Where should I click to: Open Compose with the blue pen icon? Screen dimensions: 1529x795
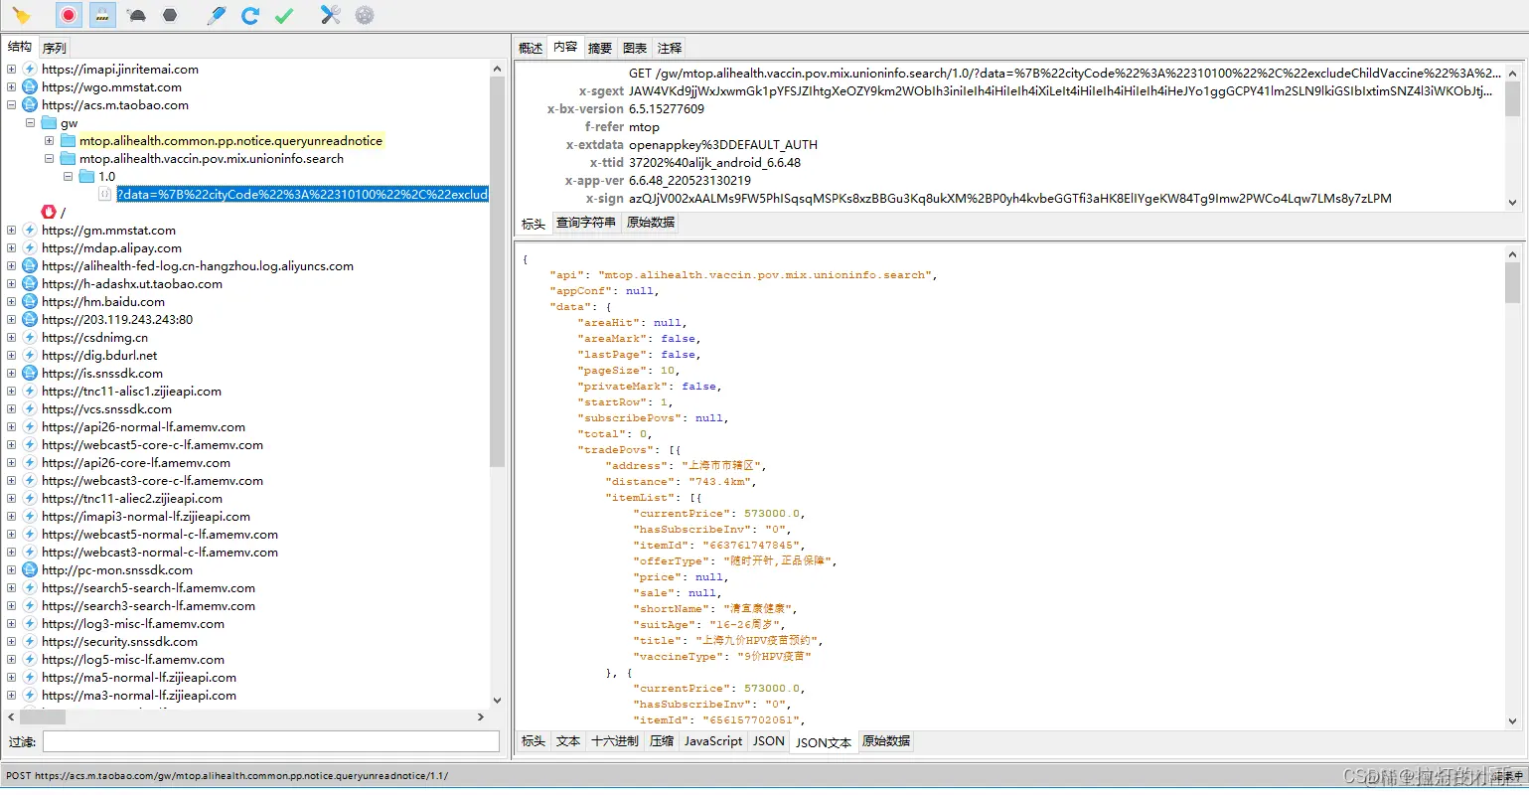click(x=217, y=15)
